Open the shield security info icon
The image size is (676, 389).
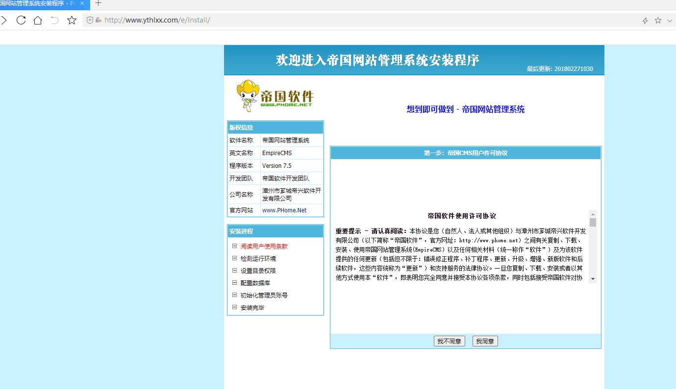90,20
